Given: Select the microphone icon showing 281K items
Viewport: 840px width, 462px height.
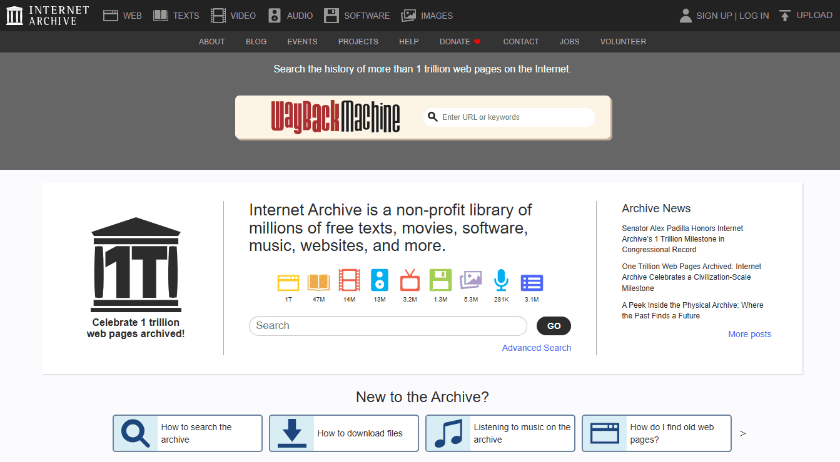Looking at the screenshot, I should (501, 282).
